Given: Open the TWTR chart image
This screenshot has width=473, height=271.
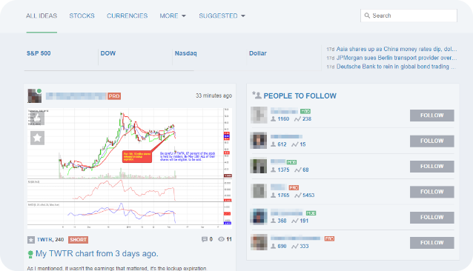Looking at the screenshot, I should click(130, 168).
